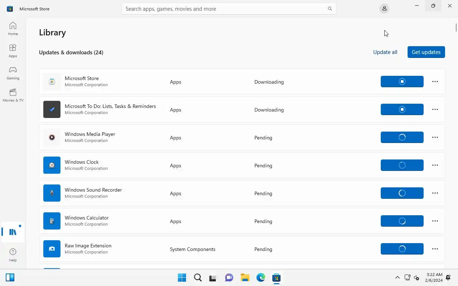Viewport: 458px width, 286px height.
Task: Open notification center icon
Action: [x=448, y=277]
